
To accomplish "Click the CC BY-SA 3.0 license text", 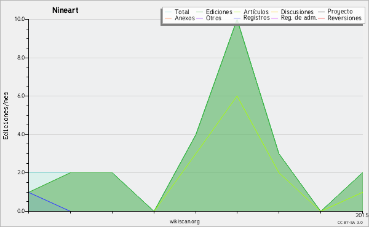I will pyautogui.click(x=350, y=223).
